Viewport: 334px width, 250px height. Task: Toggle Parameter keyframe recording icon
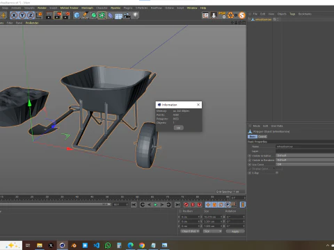tap(228, 205)
